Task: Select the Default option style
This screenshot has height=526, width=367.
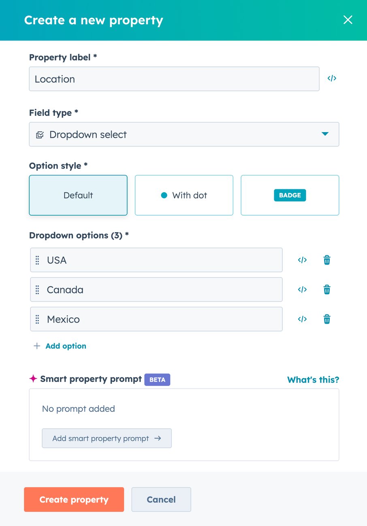Action: click(78, 195)
